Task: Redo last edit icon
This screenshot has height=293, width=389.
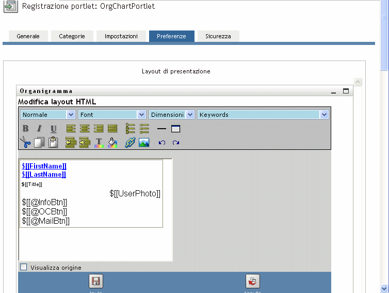Action: pos(176,143)
